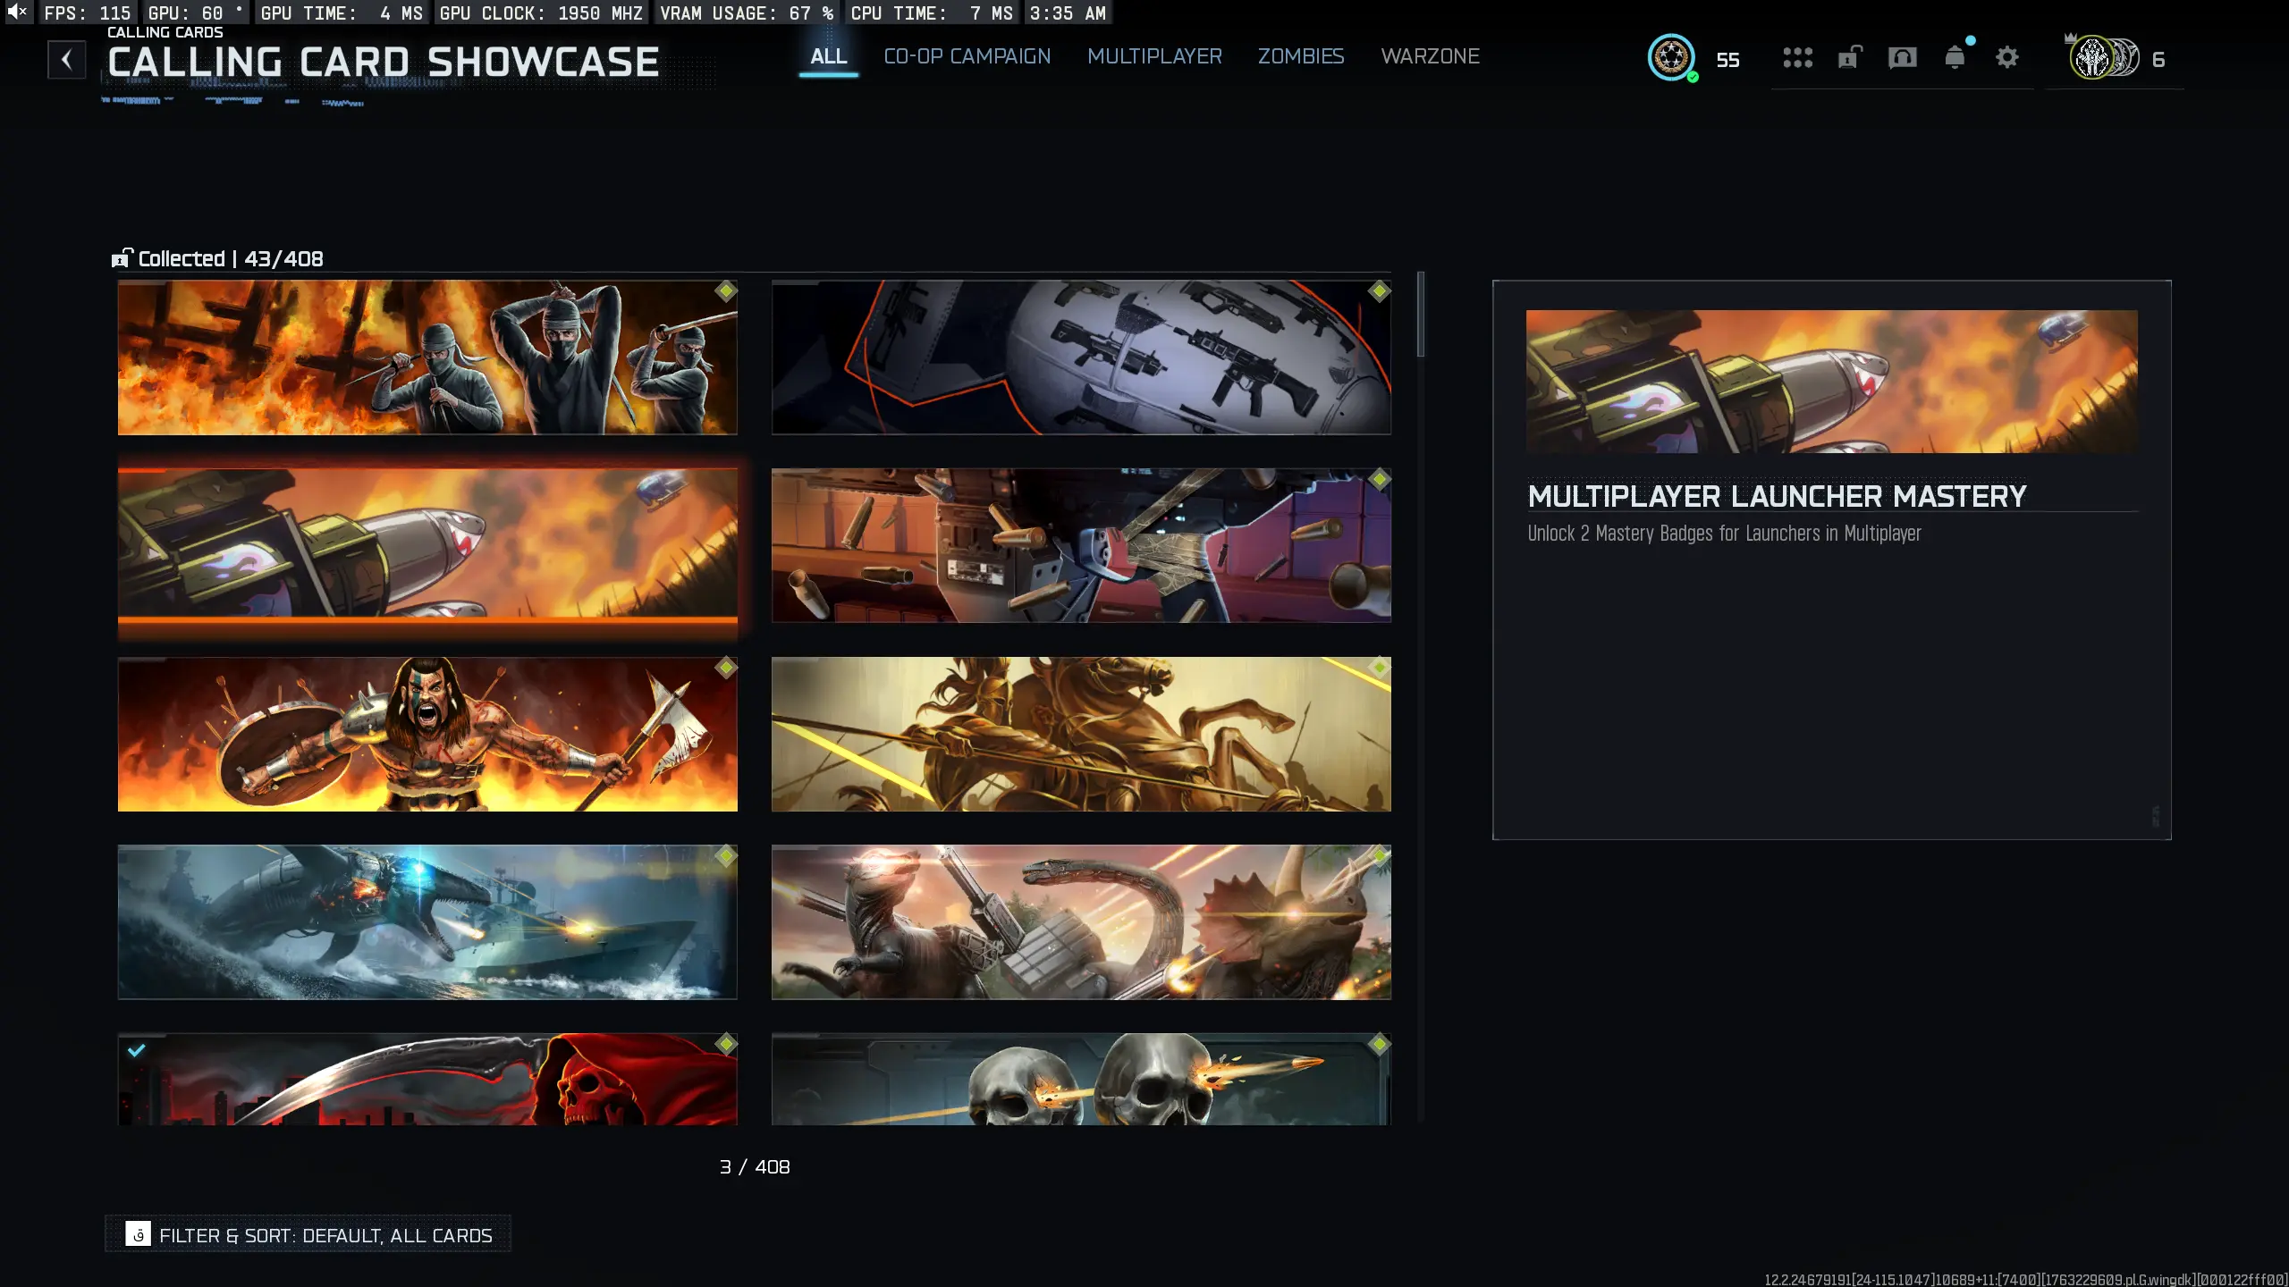Select the checkmarked red reaper calling card
The height and width of the screenshot is (1287, 2289).
click(x=427, y=1079)
